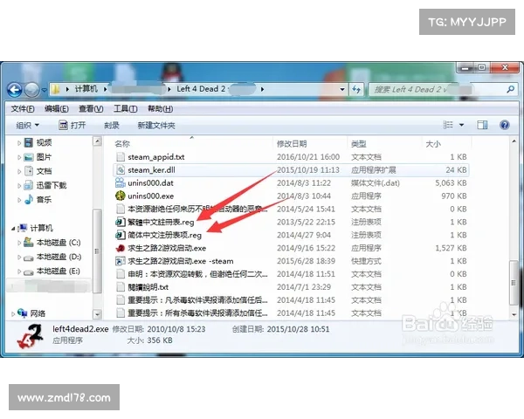The height and width of the screenshot is (419, 524).
Task: Click the file list vertical scrollbar thumb
Action: click(x=514, y=283)
